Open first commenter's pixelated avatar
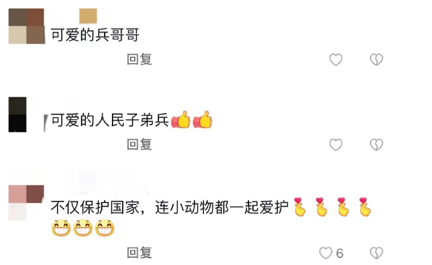The image size is (432, 265). pyautogui.click(x=27, y=26)
